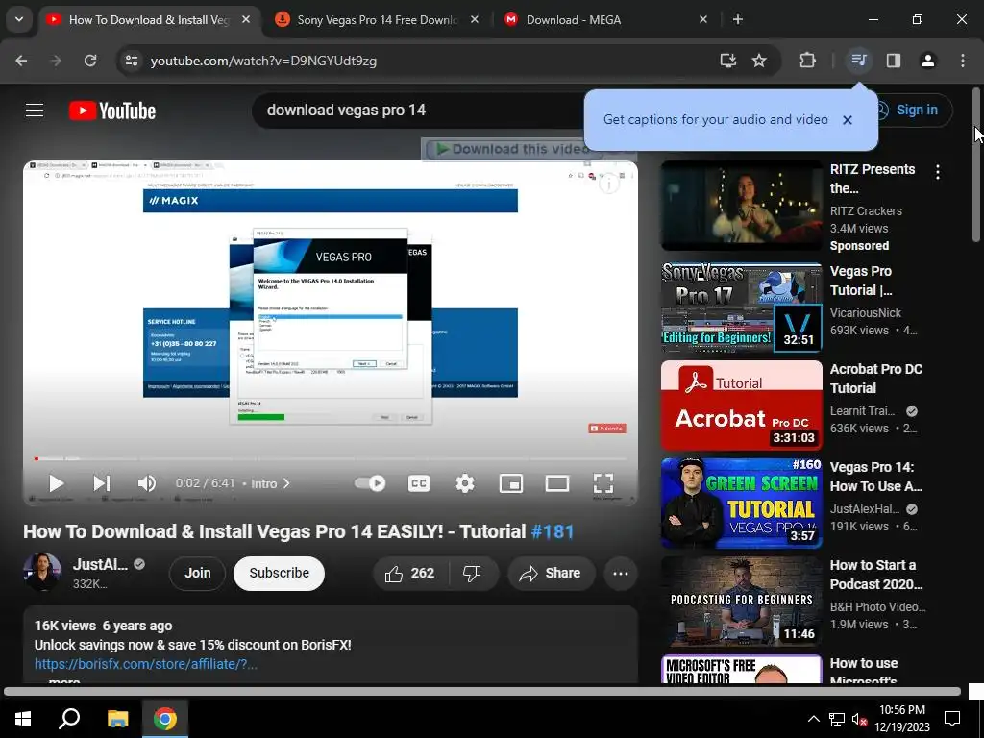Open Vegas Pro 14 green screen thumbnail

pyautogui.click(x=741, y=504)
